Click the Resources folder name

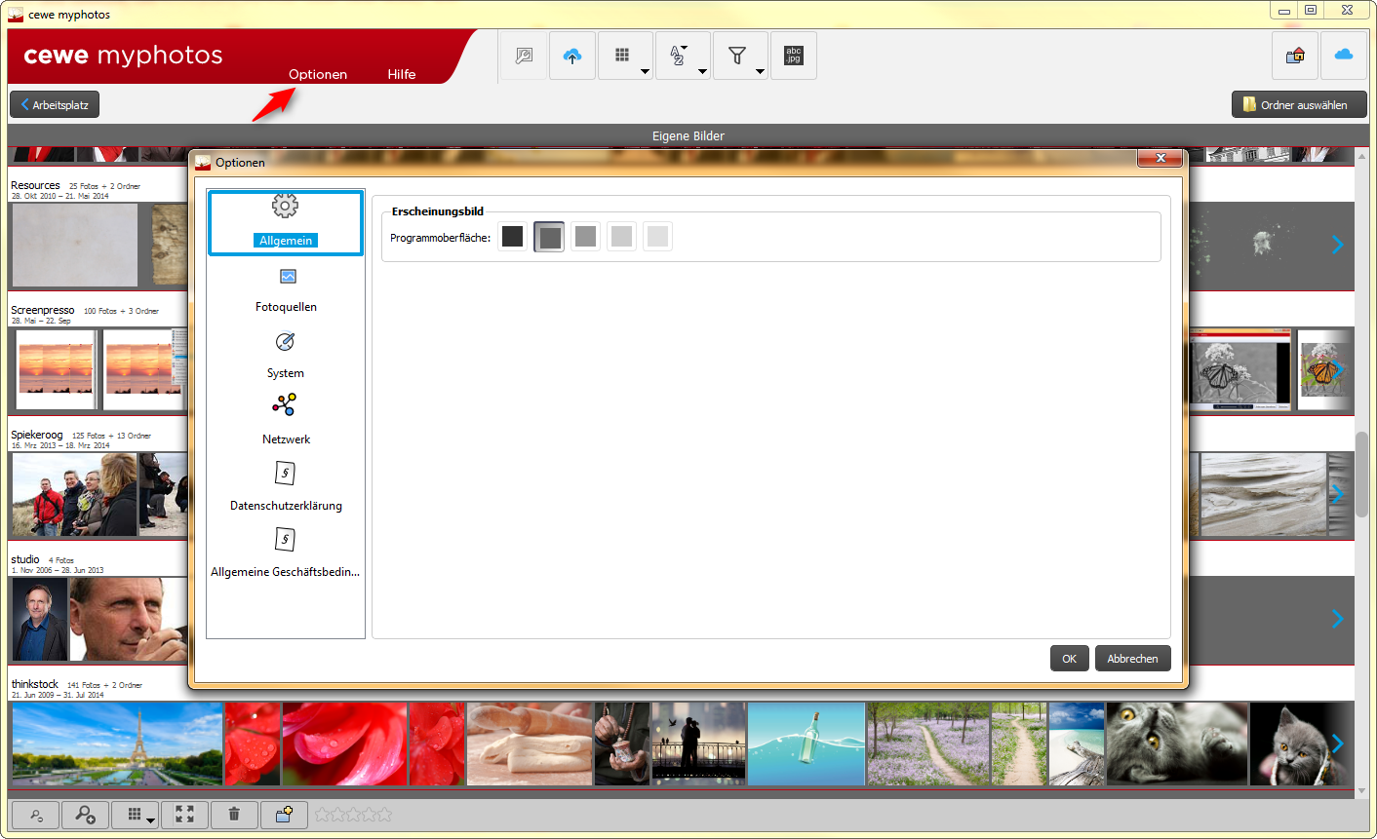click(35, 185)
